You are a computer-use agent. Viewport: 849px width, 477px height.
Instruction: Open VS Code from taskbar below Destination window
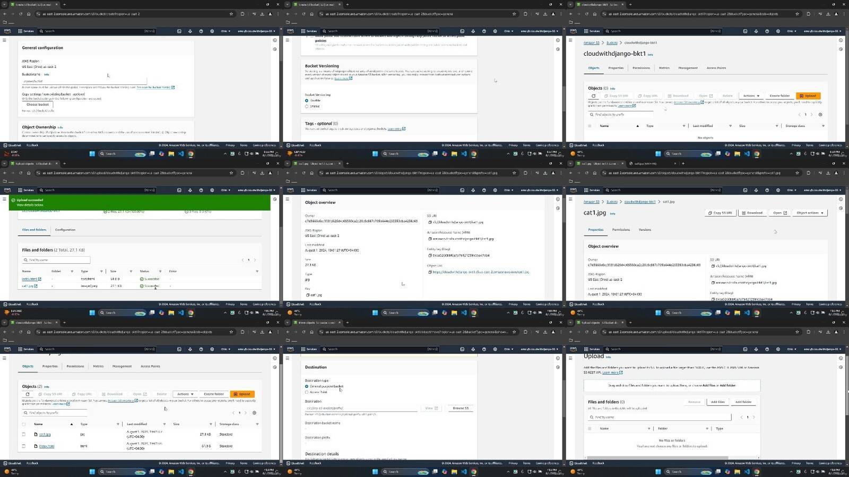point(464,472)
